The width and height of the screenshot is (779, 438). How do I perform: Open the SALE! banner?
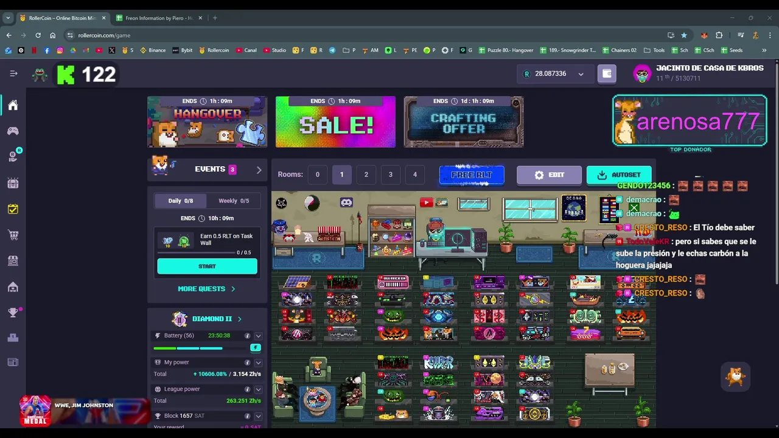[335, 122]
